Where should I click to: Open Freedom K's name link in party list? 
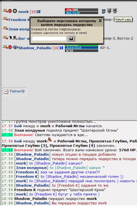coord(19,20)
